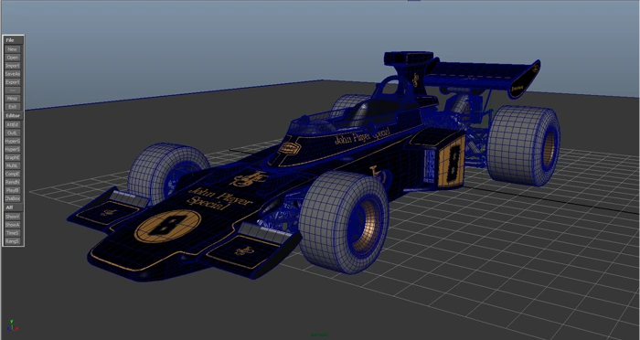Open the RendV render view
This screenshot has width=640, height=340.
point(12,182)
